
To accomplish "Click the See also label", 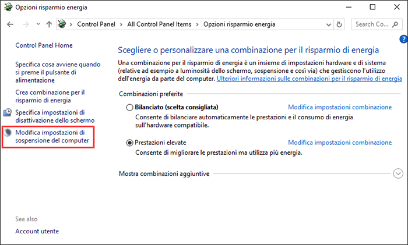I will pos(26,219).
